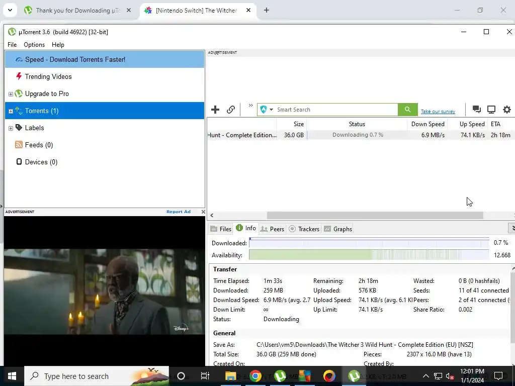Select Trending Videos in sidebar
This screenshot has height=386, width=515.
tap(105, 76)
